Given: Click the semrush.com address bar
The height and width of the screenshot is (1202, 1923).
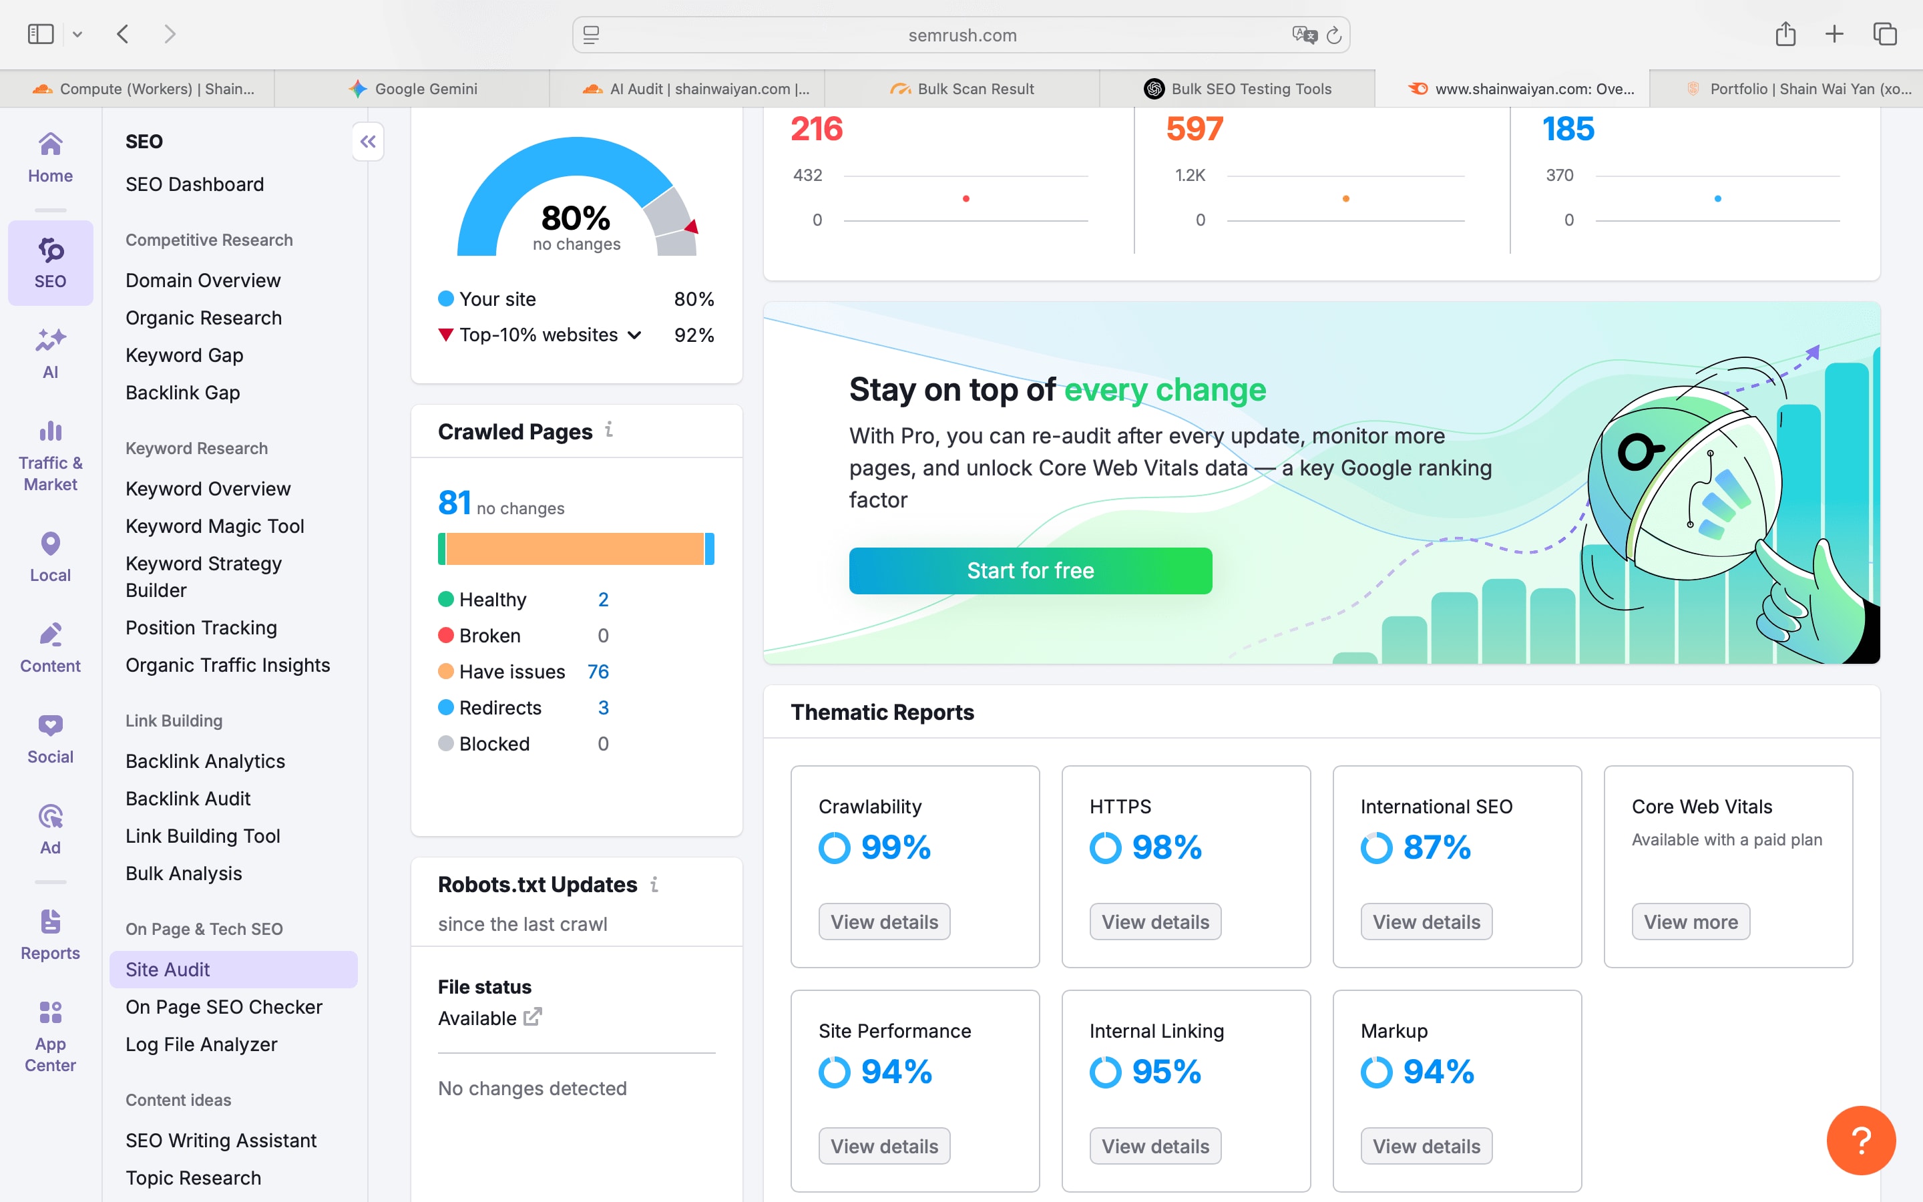Looking at the screenshot, I should coord(961,35).
